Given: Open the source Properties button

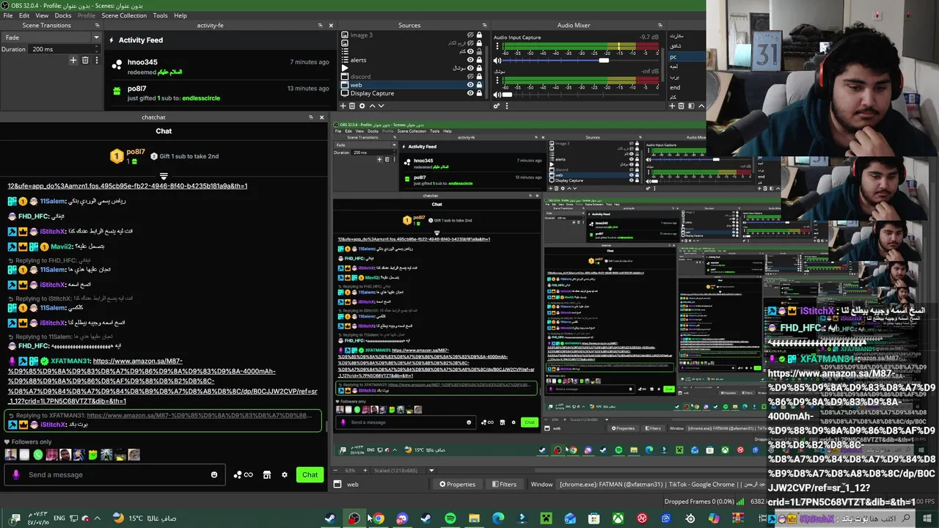Looking at the screenshot, I should point(457,484).
